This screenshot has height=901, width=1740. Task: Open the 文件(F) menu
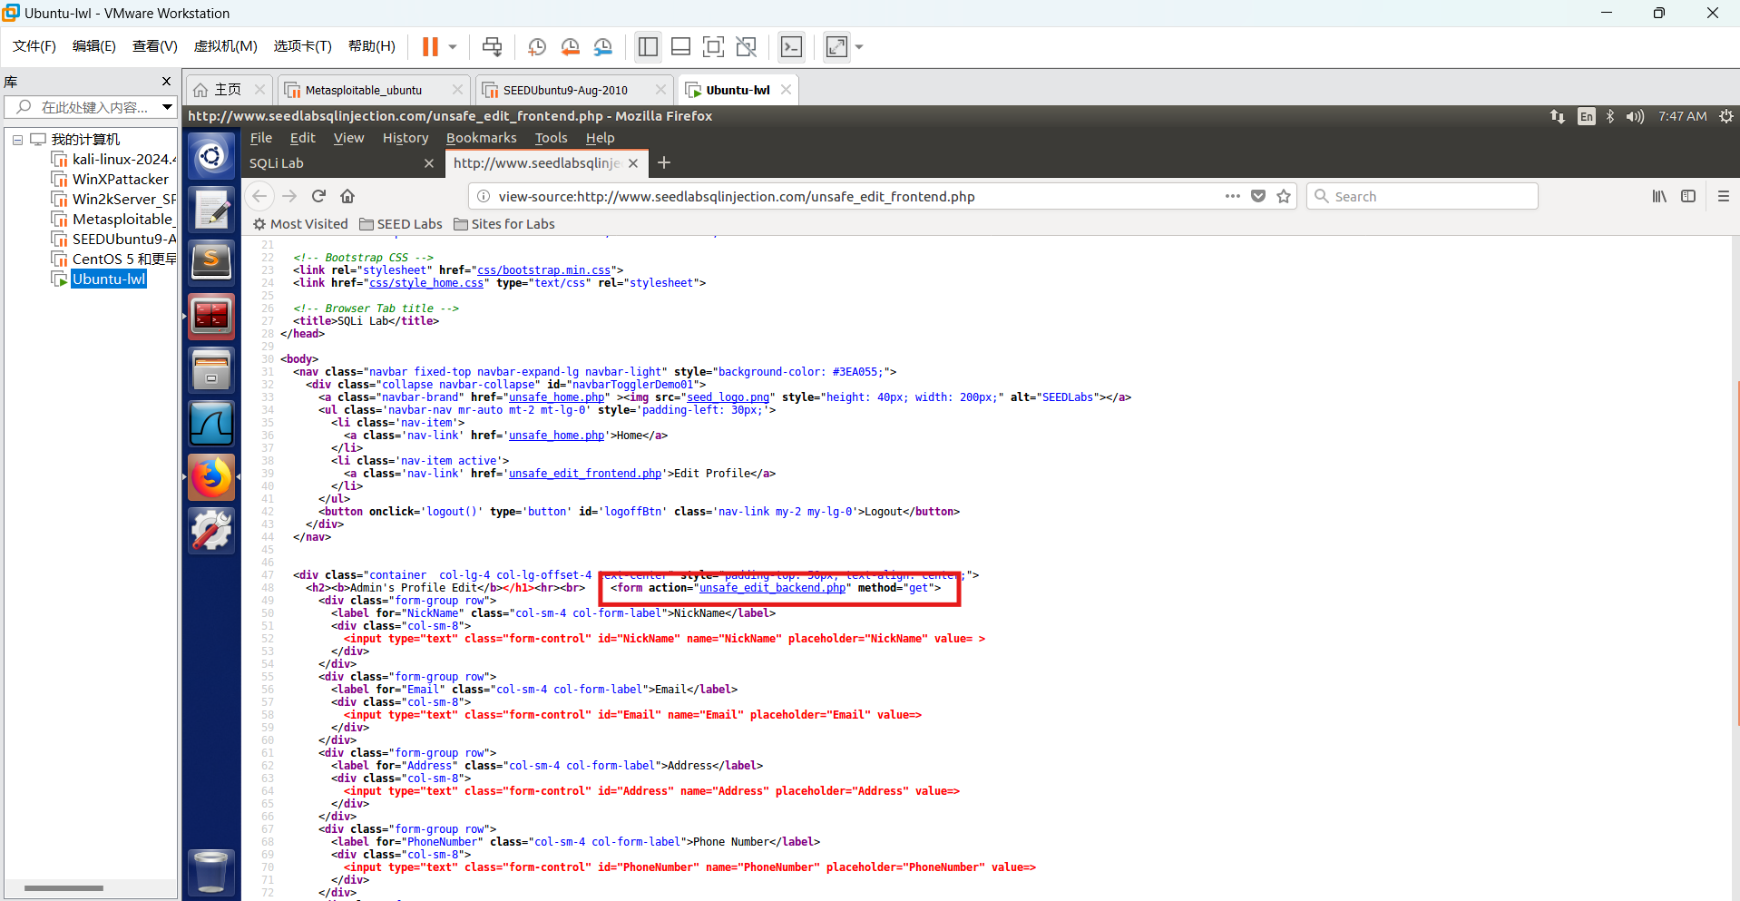[34, 46]
